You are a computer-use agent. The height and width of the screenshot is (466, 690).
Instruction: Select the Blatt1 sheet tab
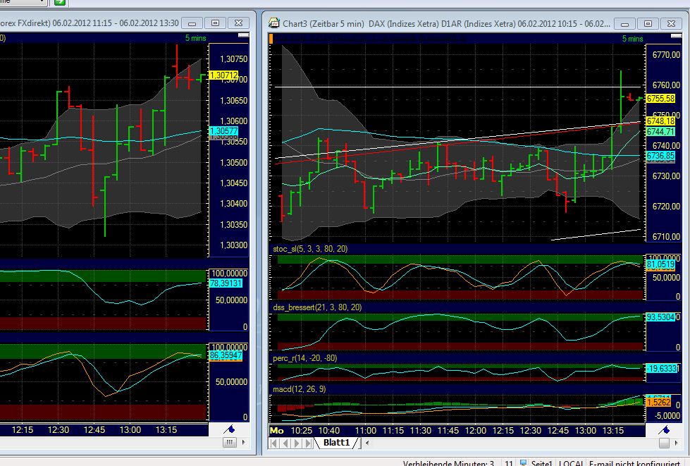(x=336, y=442)
